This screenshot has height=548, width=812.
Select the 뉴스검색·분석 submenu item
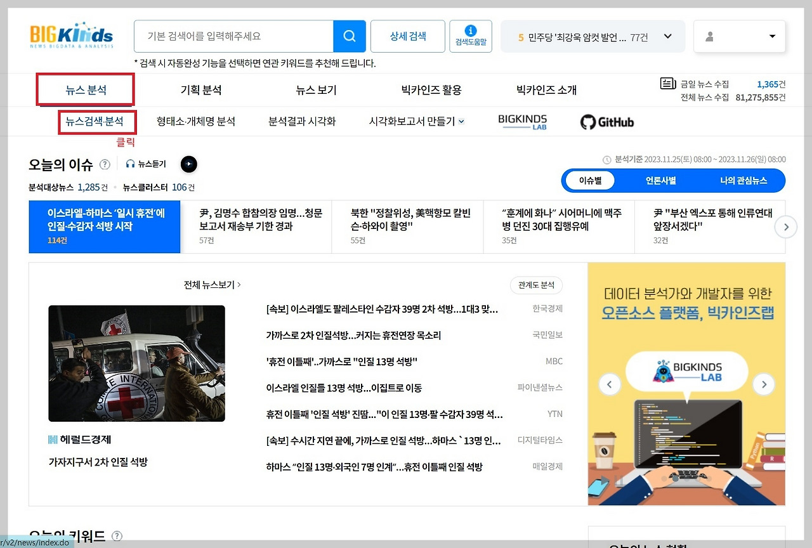click(95, 122)
